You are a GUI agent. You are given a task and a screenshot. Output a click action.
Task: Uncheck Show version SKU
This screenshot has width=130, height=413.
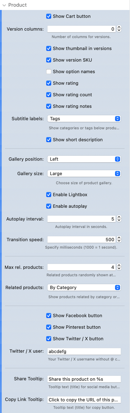(49, 60)
